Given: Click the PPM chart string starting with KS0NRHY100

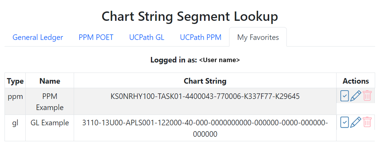Looking at the screenshot, I should pyautogui.click(x=205, y=96).
